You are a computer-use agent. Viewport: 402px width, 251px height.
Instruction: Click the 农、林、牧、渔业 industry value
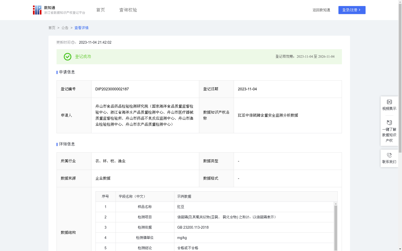tap(110, 161)
